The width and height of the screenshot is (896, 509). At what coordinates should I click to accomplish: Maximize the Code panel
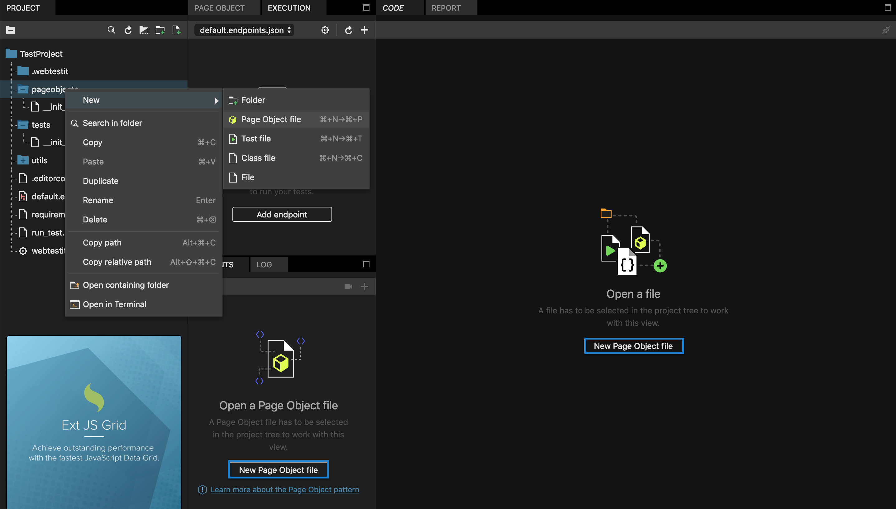point(888,8)
